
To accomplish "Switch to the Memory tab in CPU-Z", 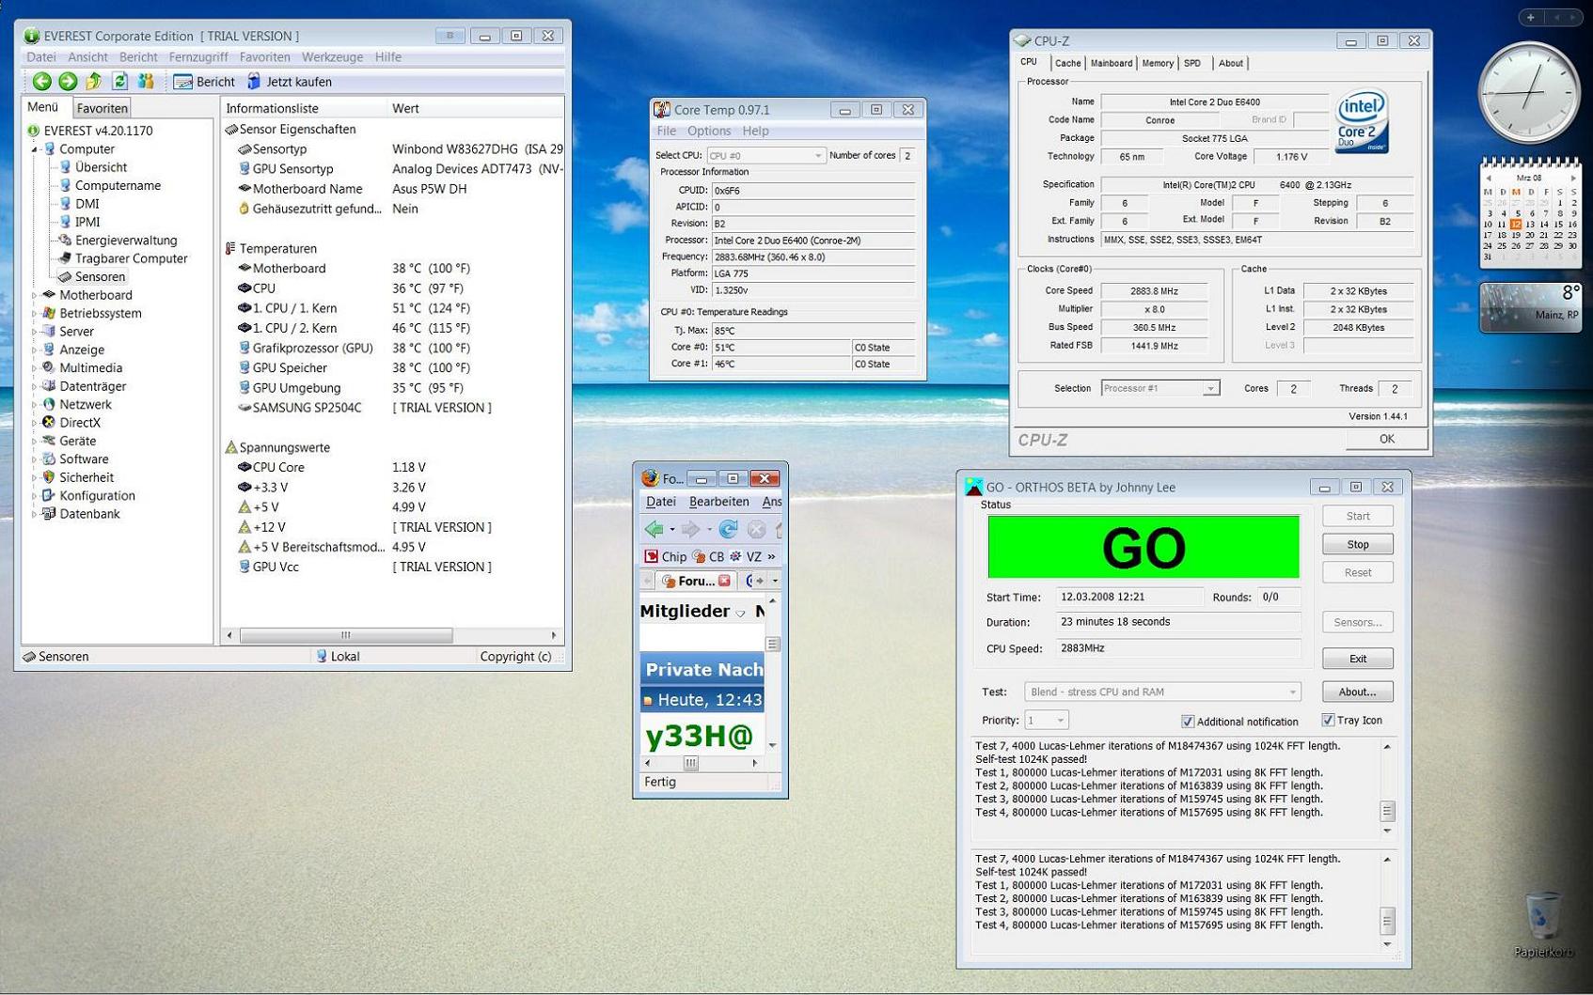I will click(1157, 63).
